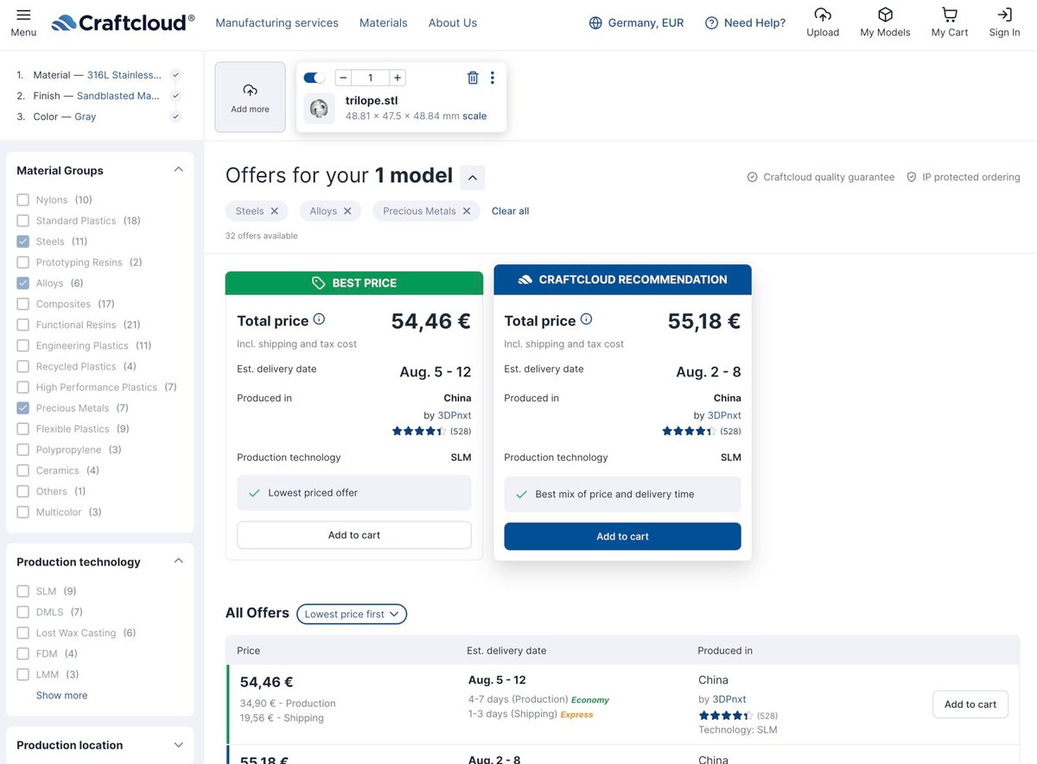Click the quantity input field

pos(371,78)
